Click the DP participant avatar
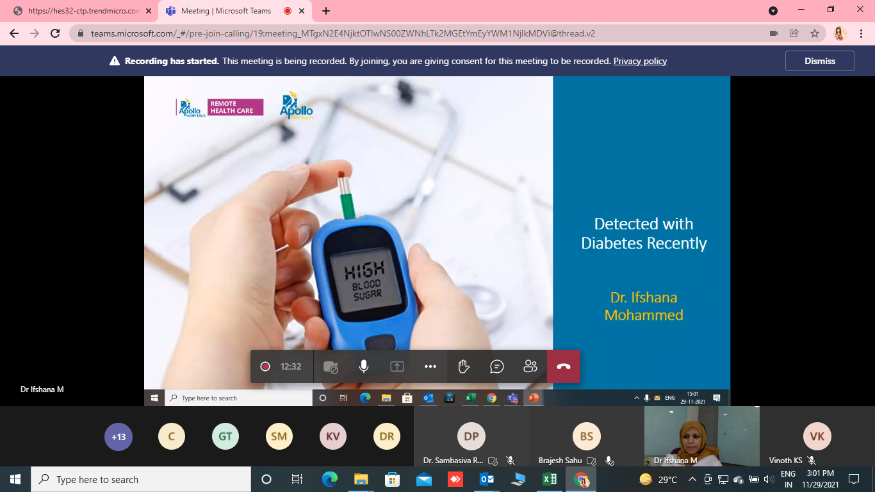Viewport: 875px width, 492px height. (471, 437)
